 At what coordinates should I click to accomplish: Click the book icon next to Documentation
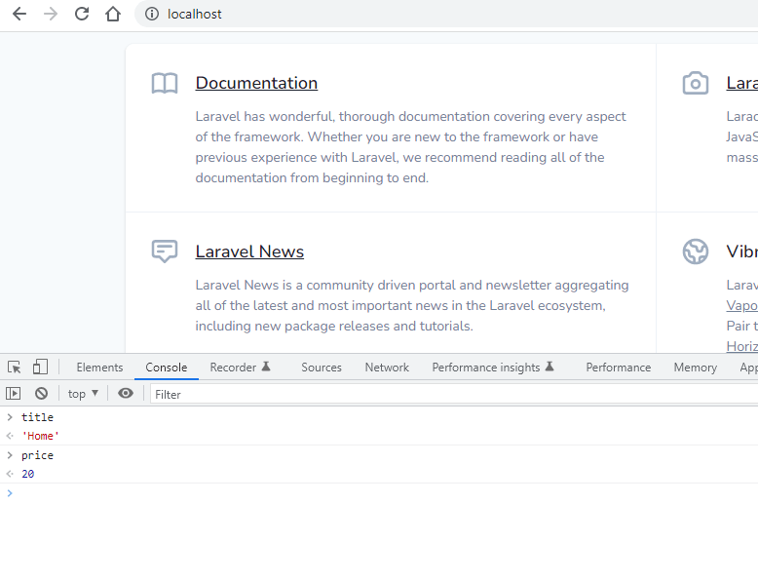165,83
